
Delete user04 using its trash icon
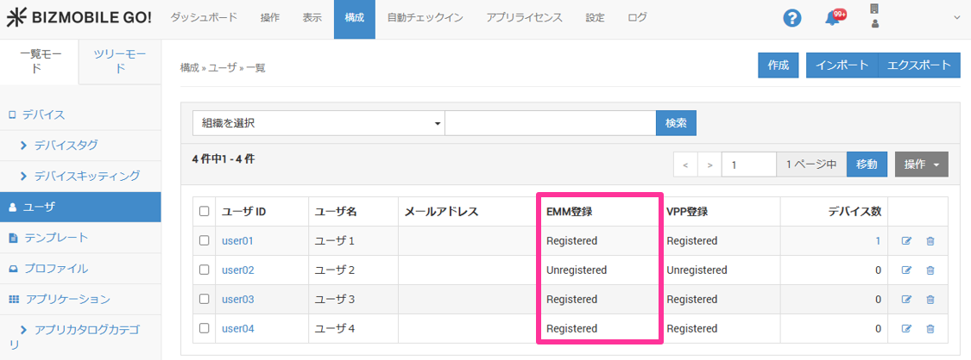pyautogui.click(x=930, y=329)
